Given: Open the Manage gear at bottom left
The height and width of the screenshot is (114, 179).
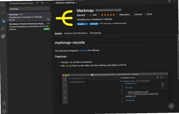Looking at the screenshot, I should [4, 111].
